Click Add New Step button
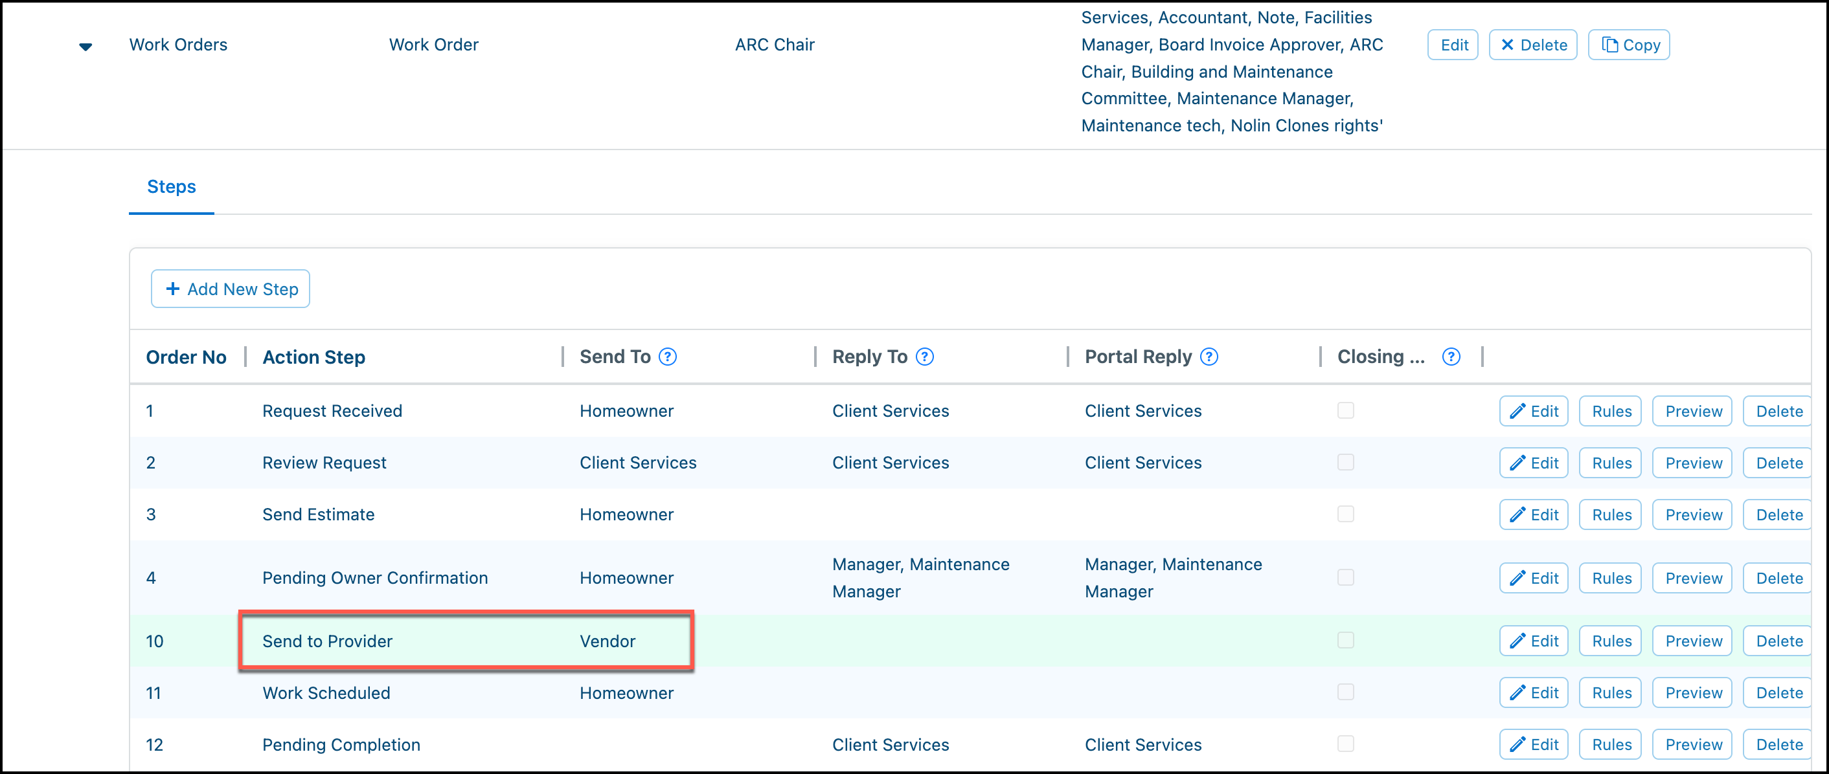Image resolution: width=1829 pixels, height=774 pixels. coord(230,289)
